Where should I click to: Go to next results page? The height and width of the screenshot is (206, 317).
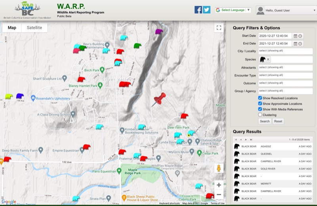point(246,140)
